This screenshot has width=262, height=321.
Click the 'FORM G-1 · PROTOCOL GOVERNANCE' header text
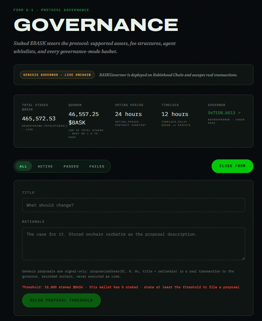pos(51,10)
